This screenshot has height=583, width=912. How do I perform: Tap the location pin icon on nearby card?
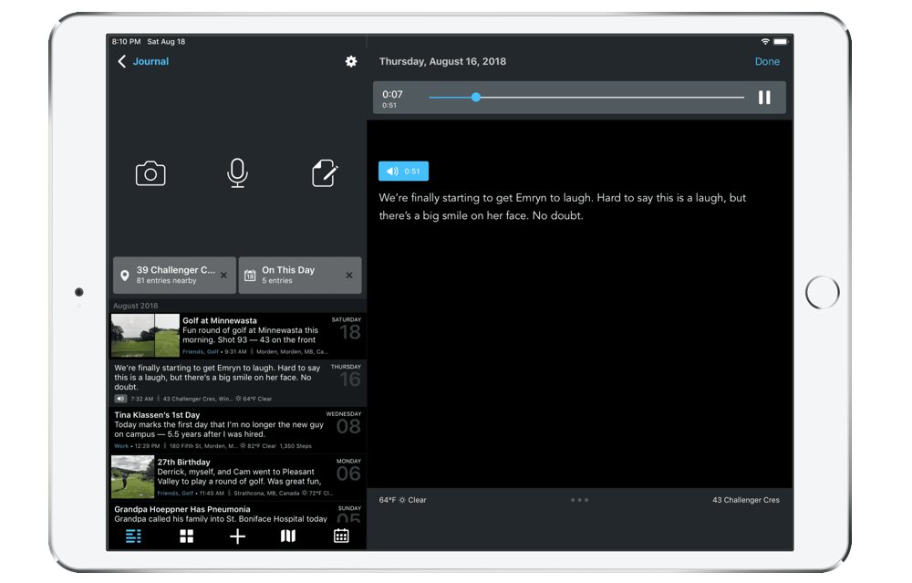tap(124, 276)
